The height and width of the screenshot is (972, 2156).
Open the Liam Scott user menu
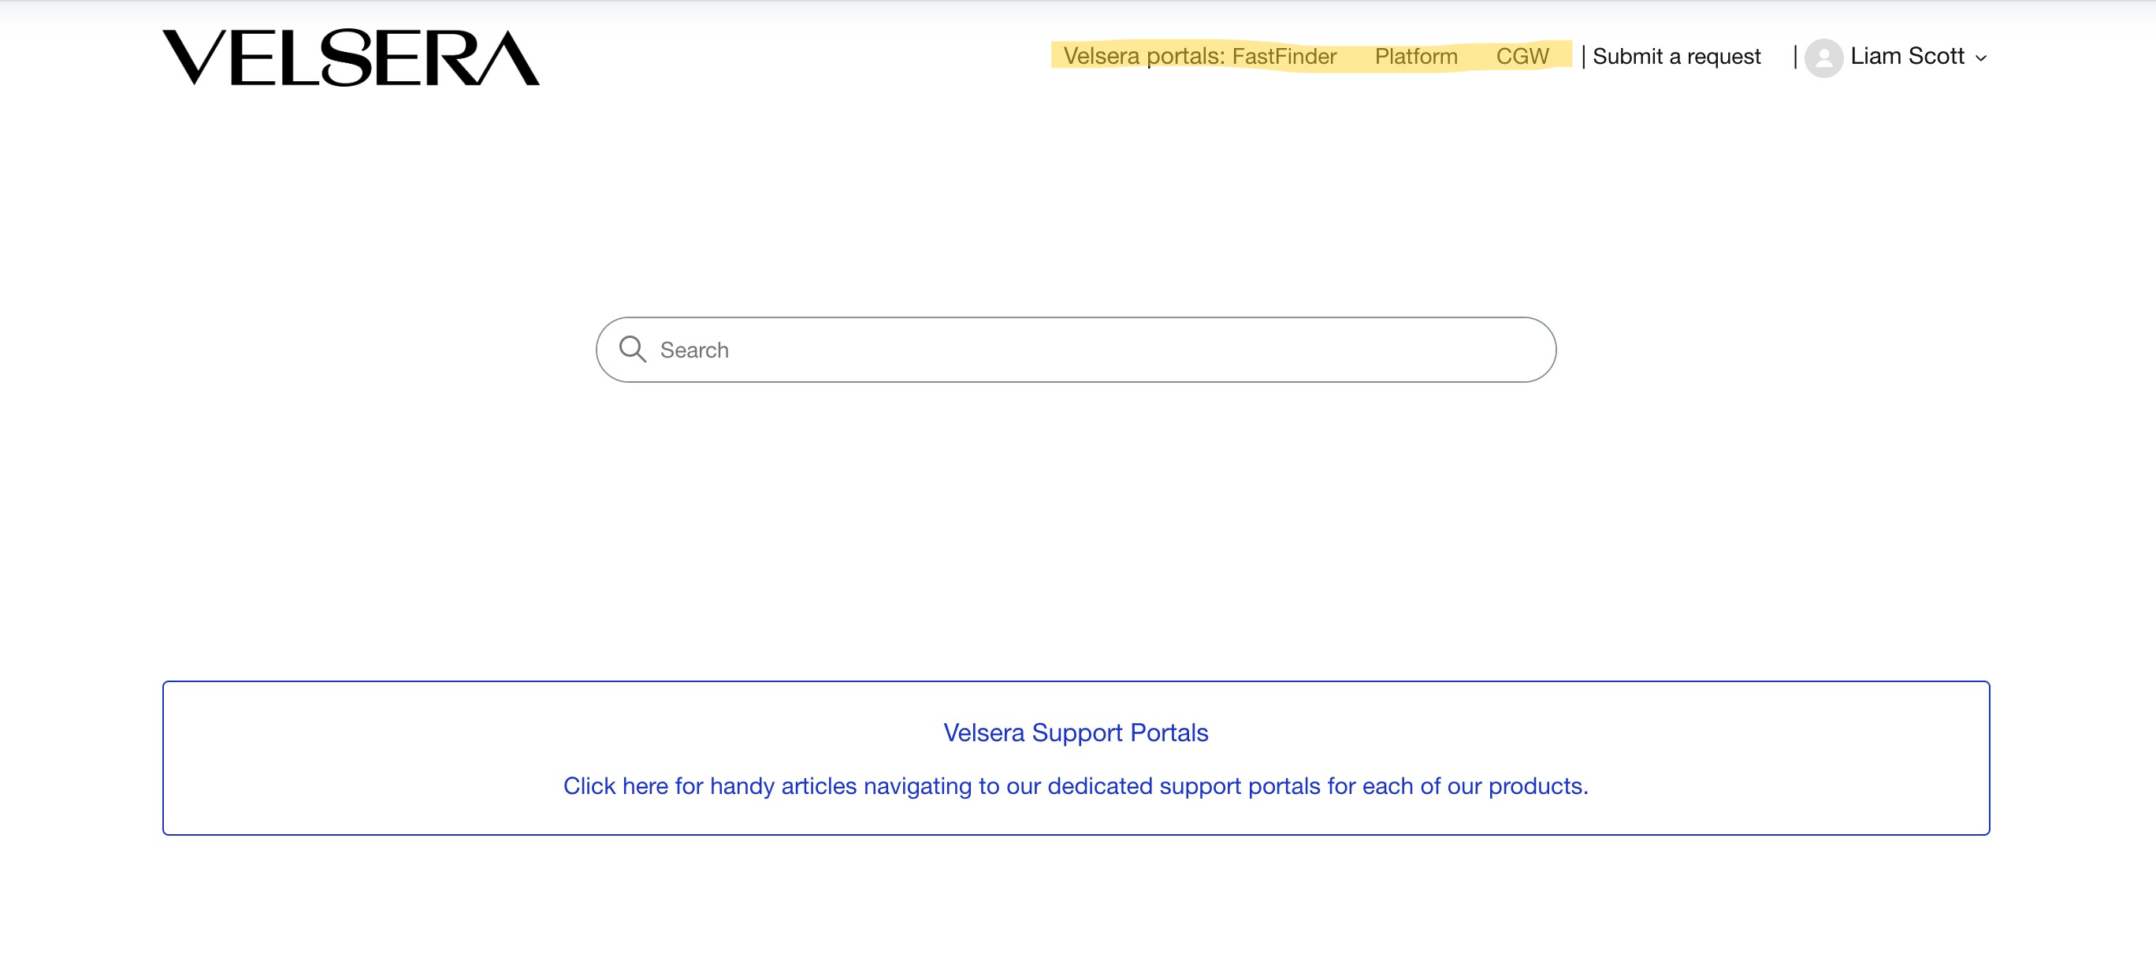(1896, 57)
